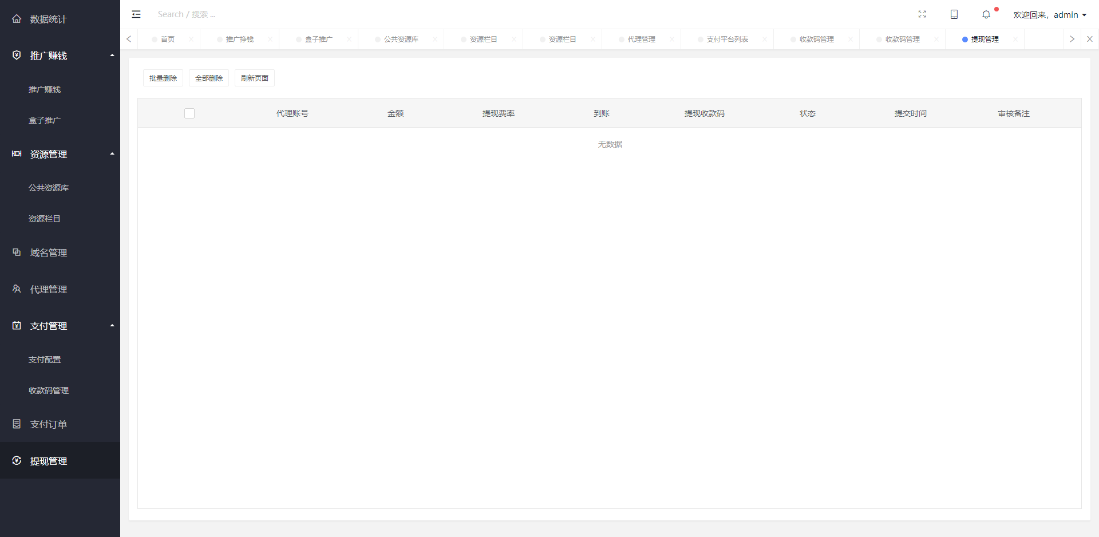This screenshot has width=1099, height=537.
Task: Click the 数据统计 home icon
Action: click(x=17, y=19)
